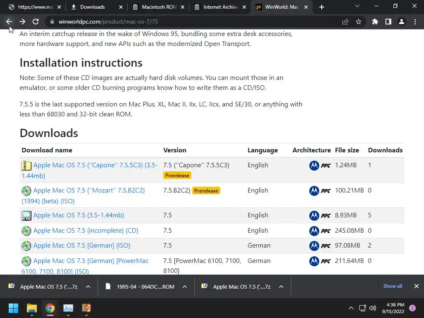Viewport: 424px width, 318px height.
Task: Toggle the browser side panel
Action: point(388,22)
